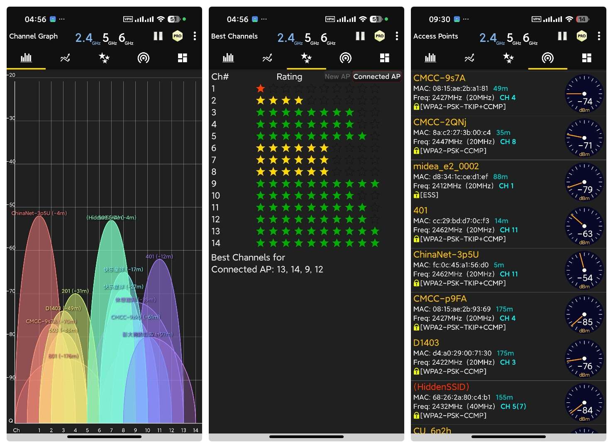Select 6 GHz band in Channel Graph screen
The height and width of the screenshot is (448, 613).
[126, 38]
